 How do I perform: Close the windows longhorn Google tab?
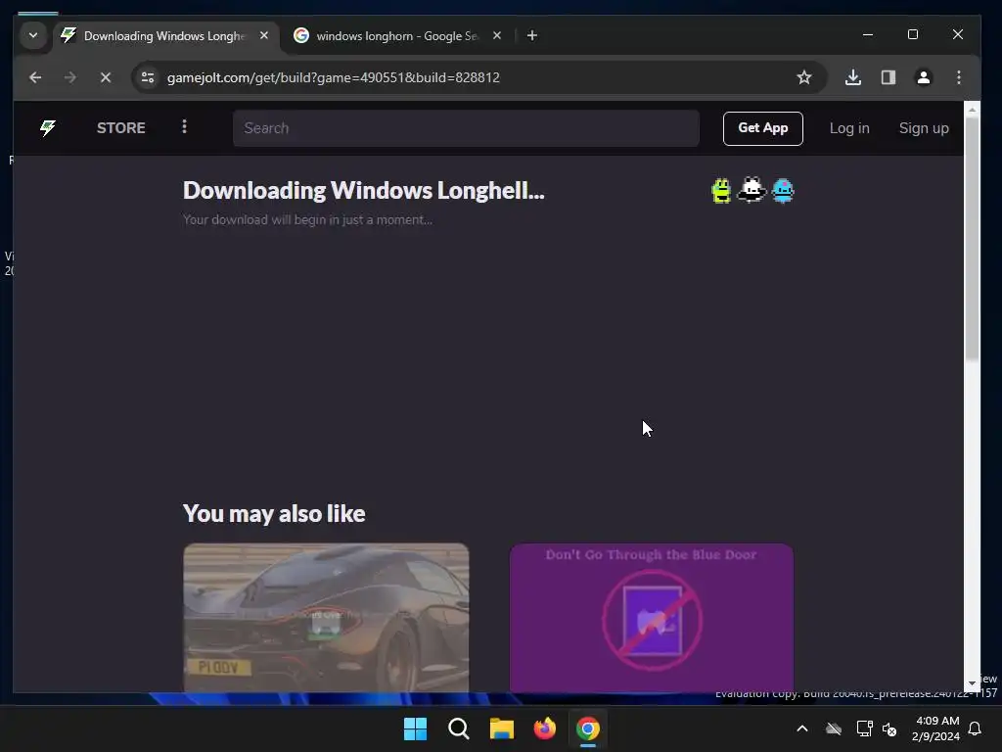coord(497,35)
